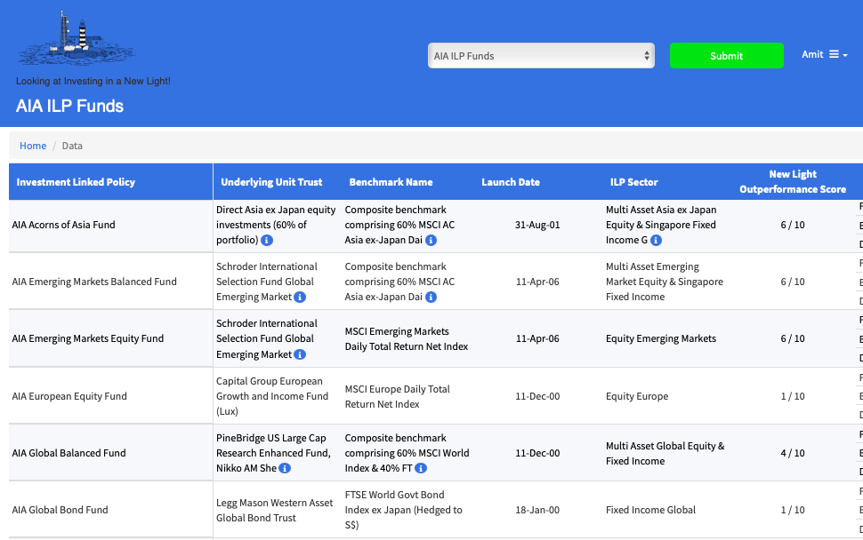Click info icon for Emerging Markets Equity underlying trust
The width and height of the screenshot is (863, 540).
point(300,354)
